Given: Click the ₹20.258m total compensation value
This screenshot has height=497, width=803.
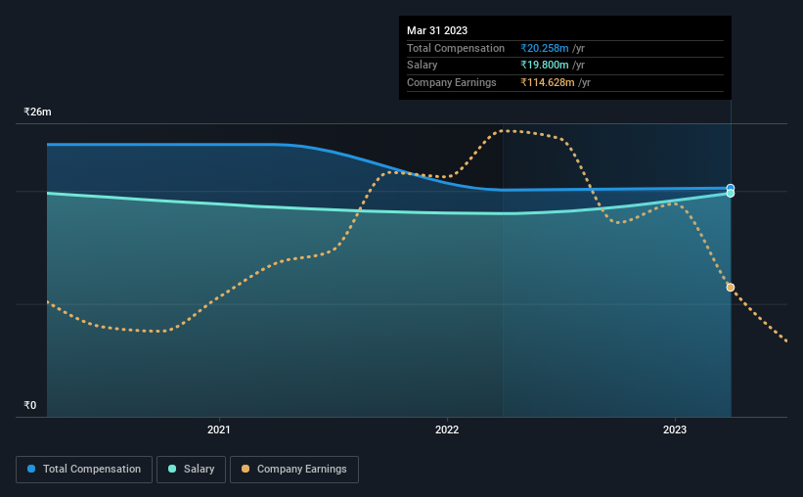Looking at the screenshot, I should [545, 48].
